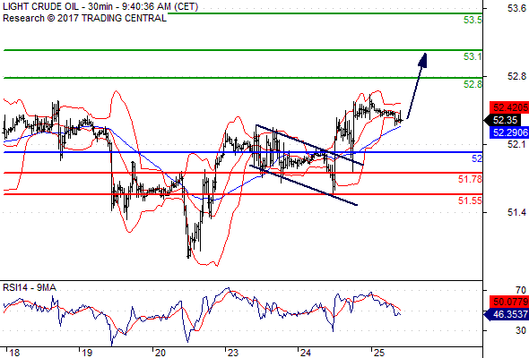Click the blue 52 pivot level label
Screen dimensions: 529x358
coord(477,158)
